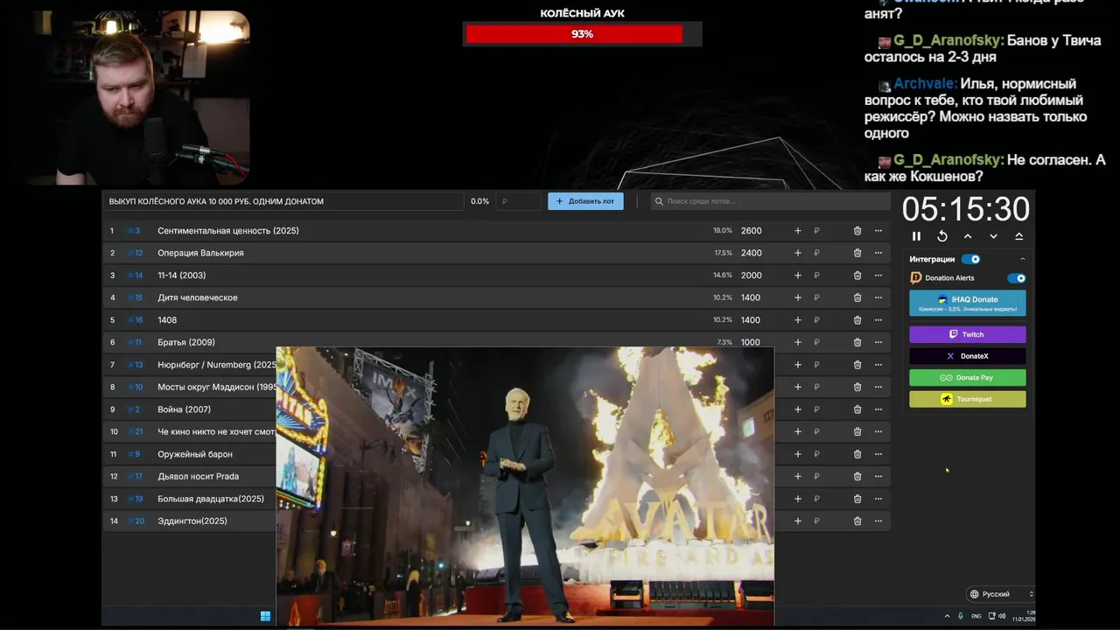Click plus icon on Операция Валькирия row

pyautogui.click(x=797, y=253)
